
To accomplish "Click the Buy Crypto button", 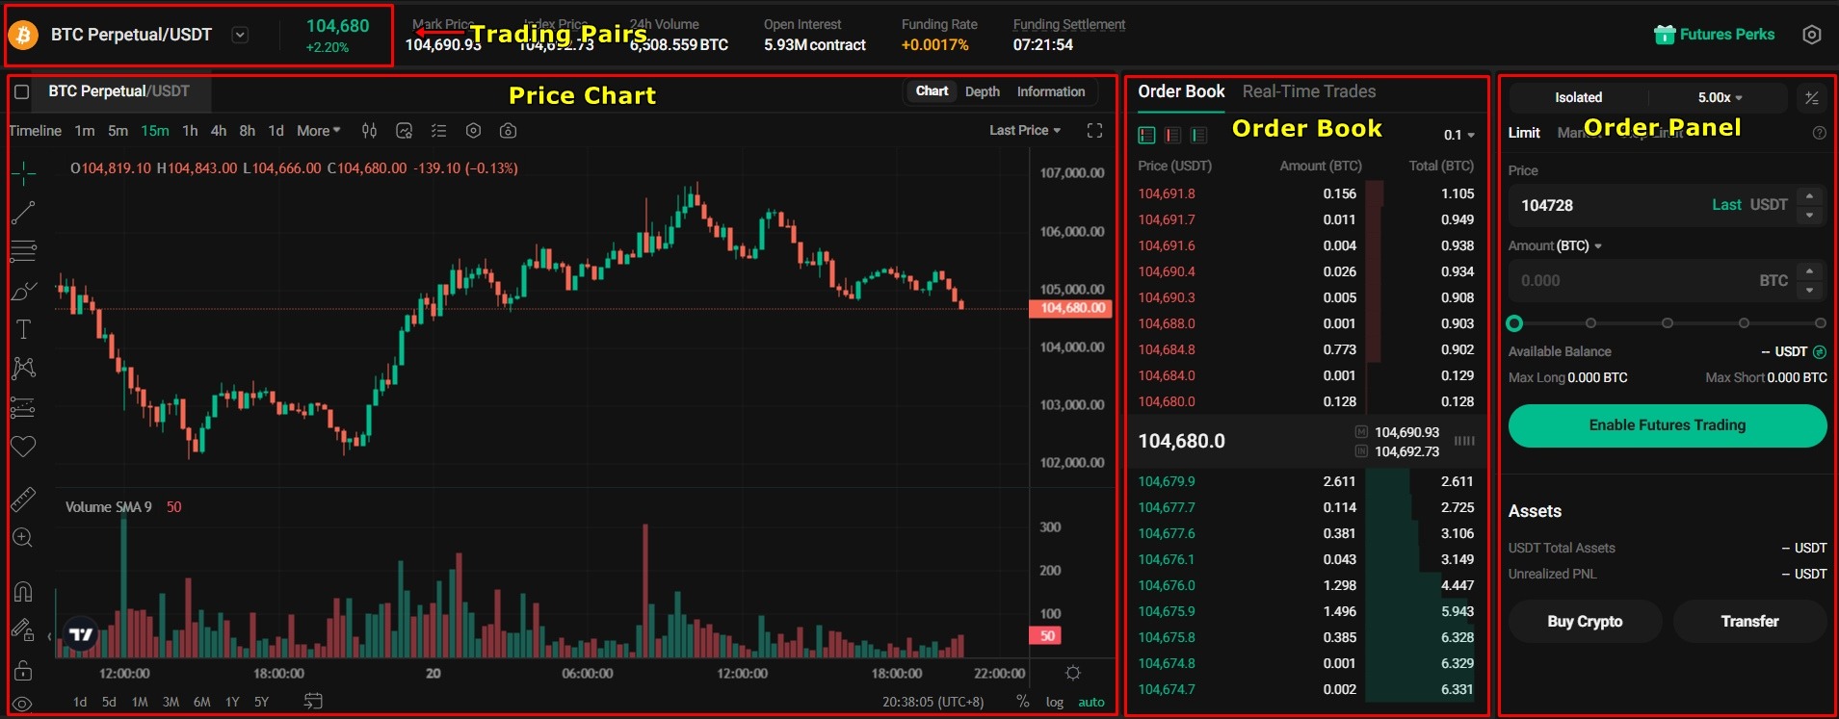I will (1585, 622).
